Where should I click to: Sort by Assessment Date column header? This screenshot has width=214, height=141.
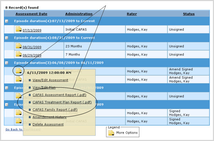31,14
